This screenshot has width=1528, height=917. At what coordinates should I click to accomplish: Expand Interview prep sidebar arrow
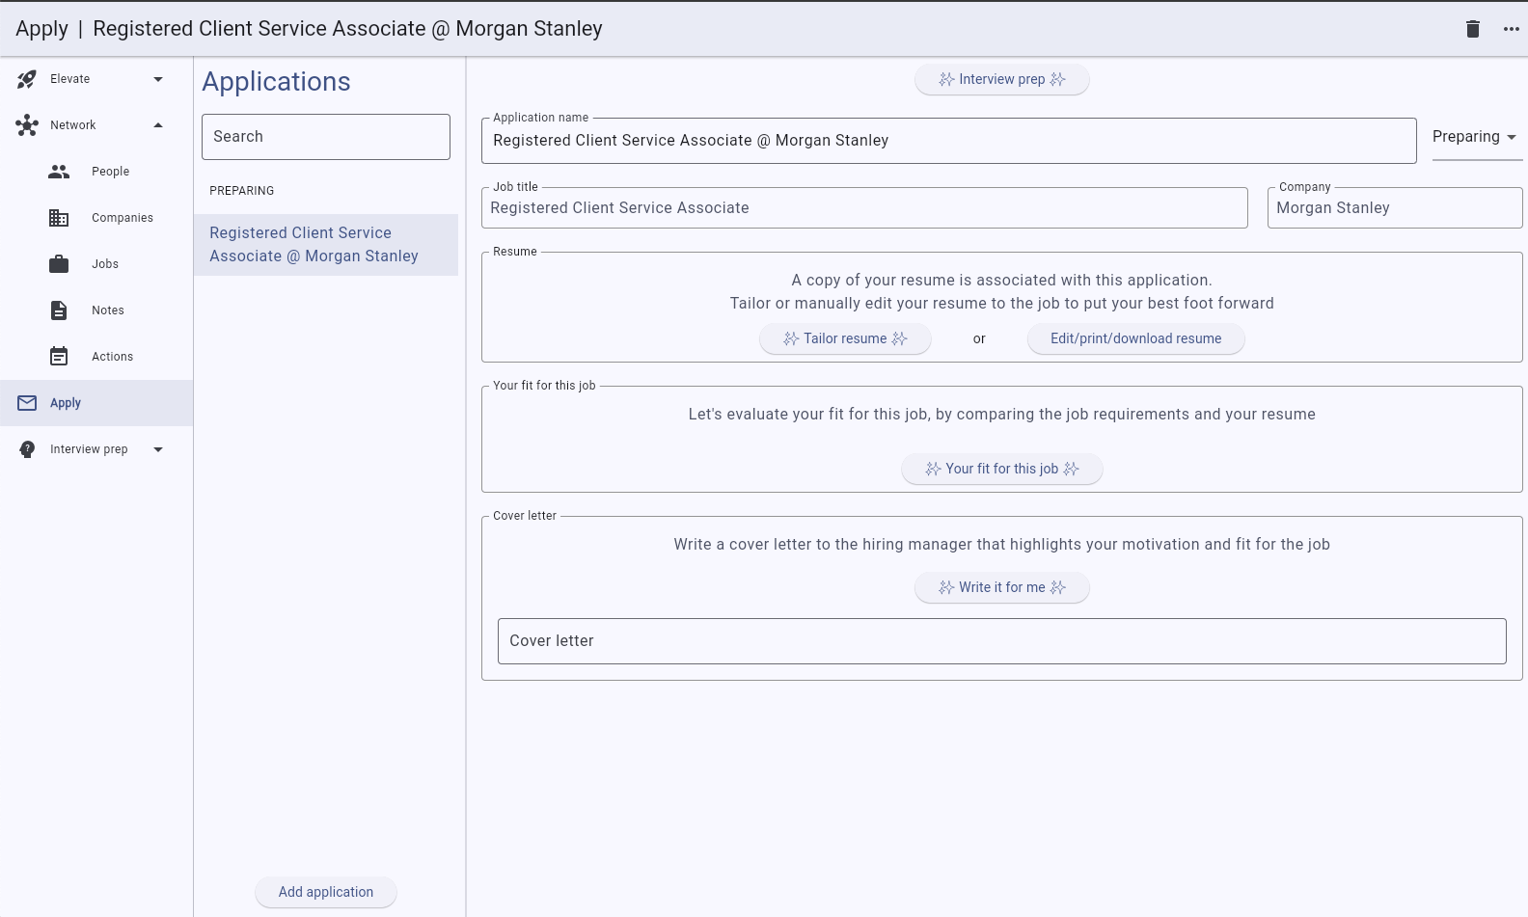point(158,449)
